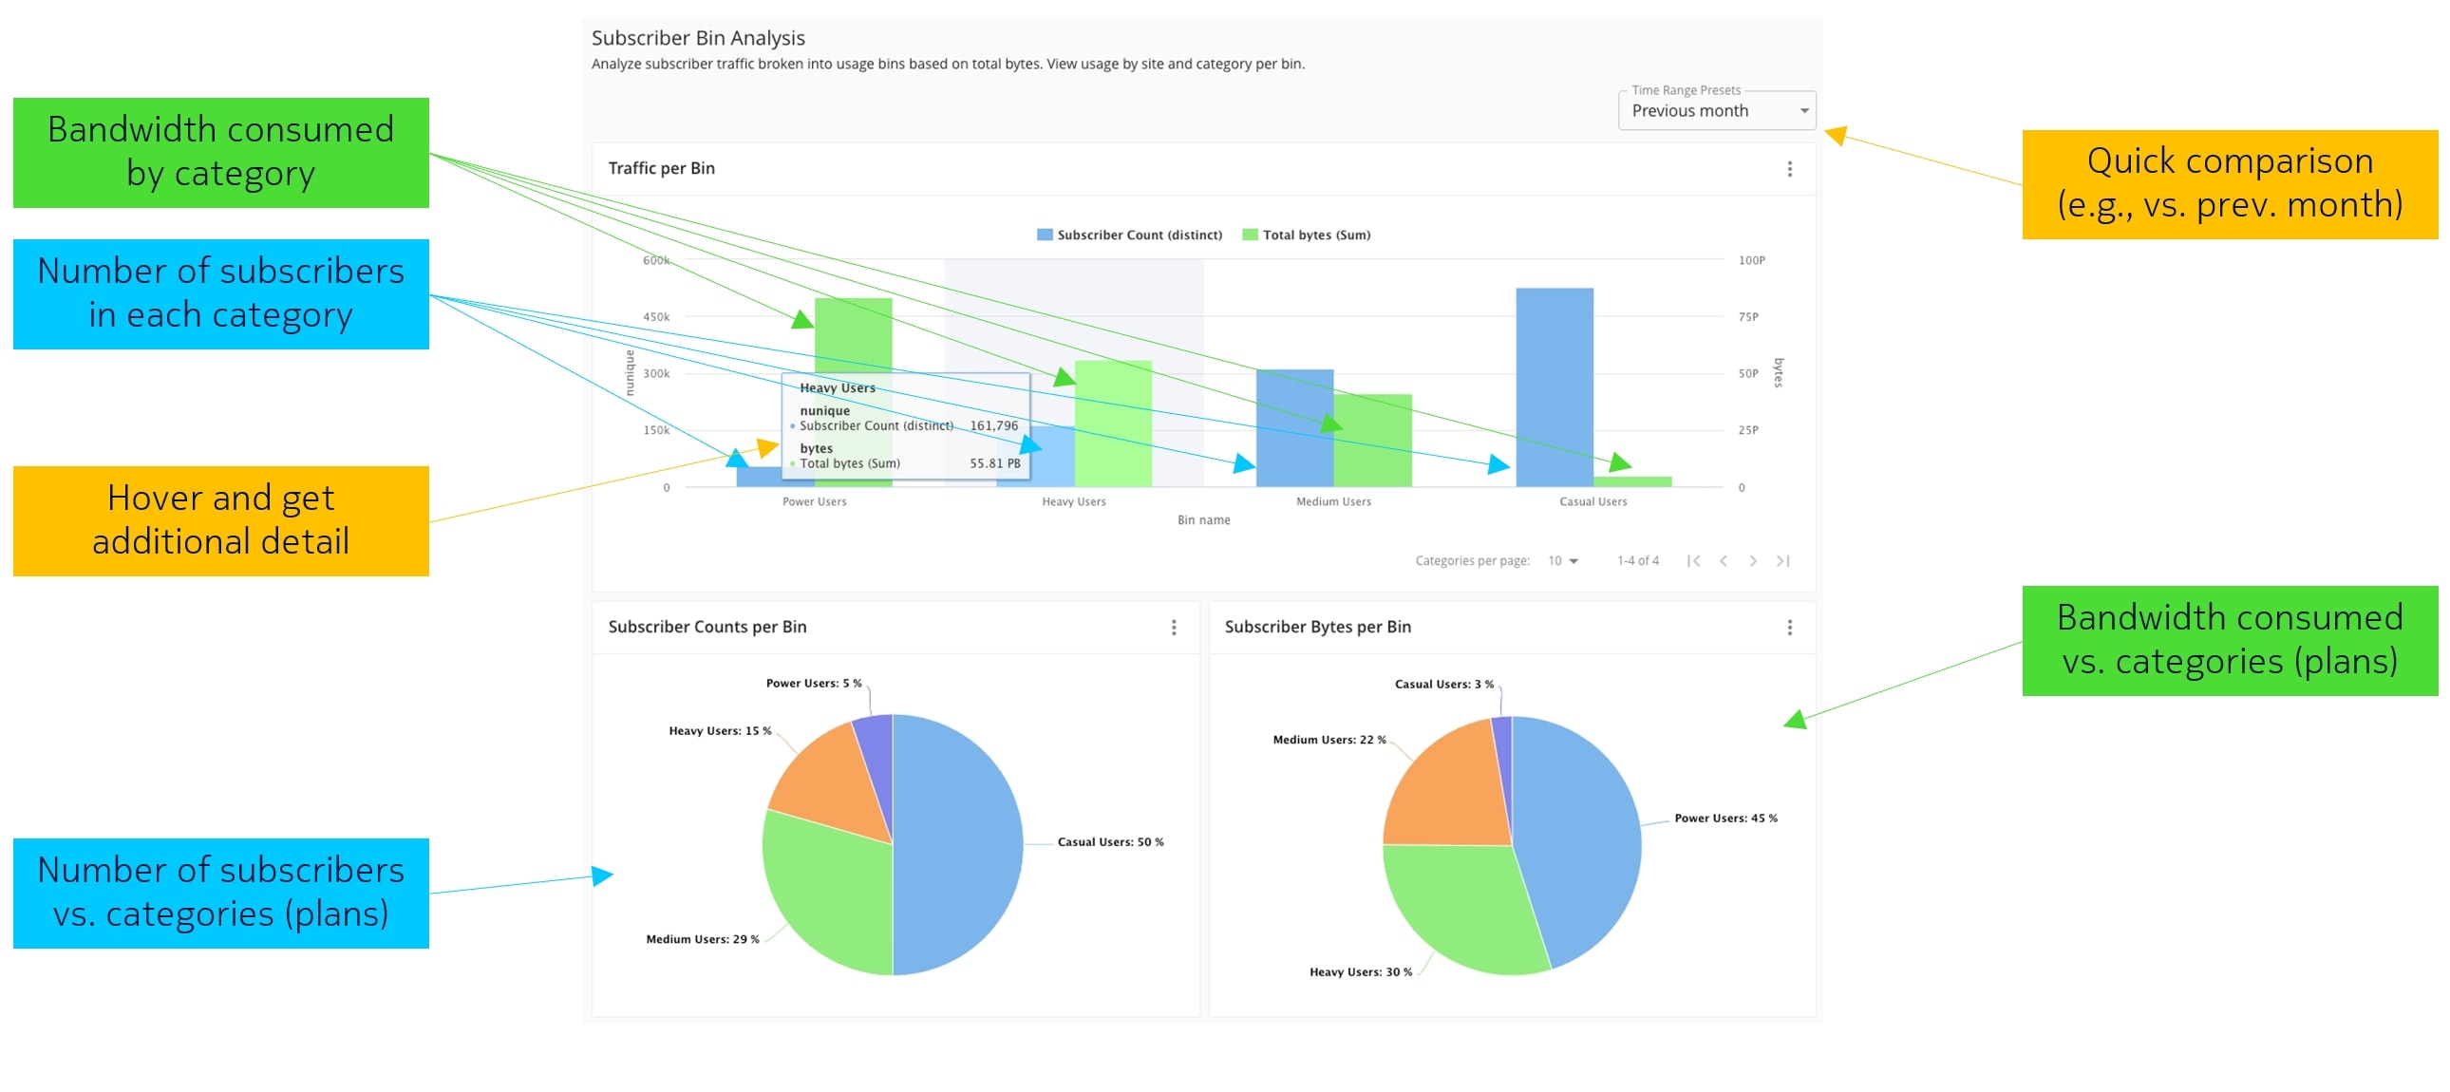Screen dimensions: 2450x1092
Task: Open Subscriber Bytes per Bin options menu
Action: (x=1789, y=628)
